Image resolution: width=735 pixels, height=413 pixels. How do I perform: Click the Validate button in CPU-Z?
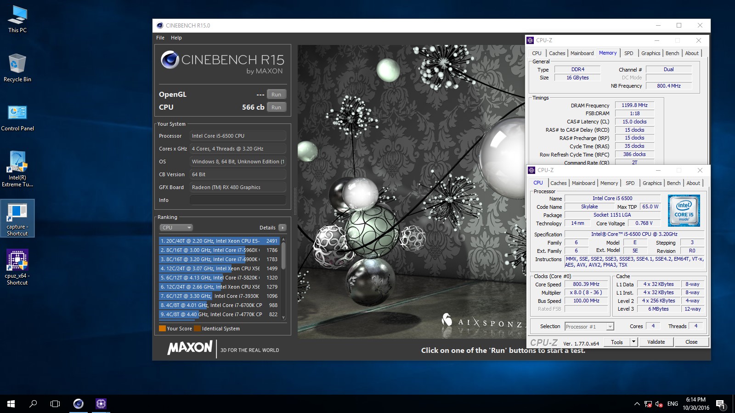(656, 342)
